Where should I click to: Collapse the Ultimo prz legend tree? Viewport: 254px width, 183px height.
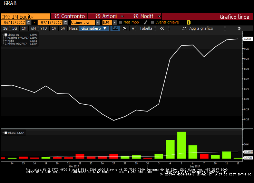click(3, 35)
